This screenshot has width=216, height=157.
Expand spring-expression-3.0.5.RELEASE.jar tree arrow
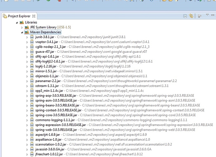coord(27,125)
